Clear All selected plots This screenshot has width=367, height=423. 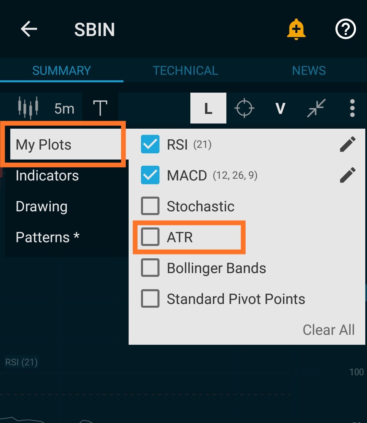[x=329, y=330]
